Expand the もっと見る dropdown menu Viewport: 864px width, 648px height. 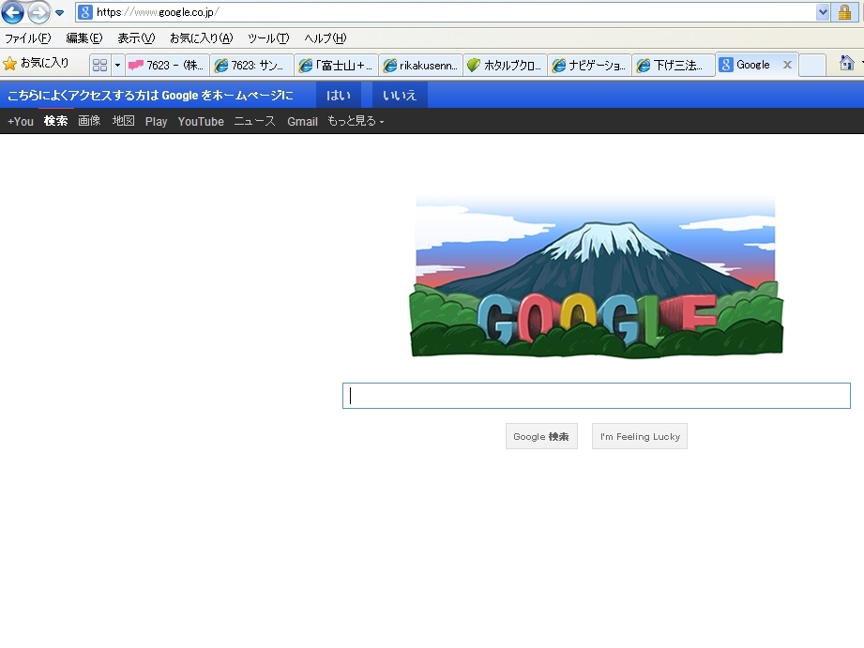[356, 121]
